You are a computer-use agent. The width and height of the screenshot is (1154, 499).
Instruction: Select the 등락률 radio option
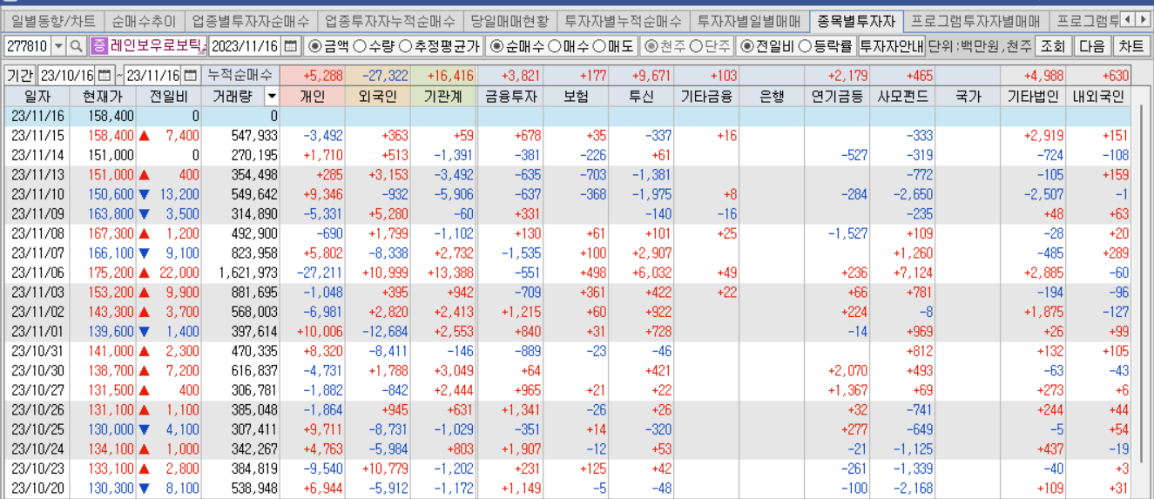825,46
